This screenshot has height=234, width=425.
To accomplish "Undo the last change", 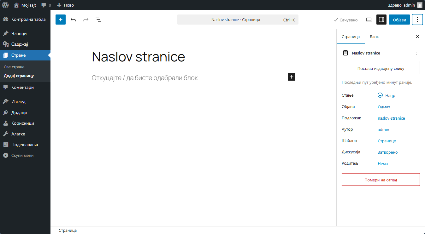I will tap(73, 19).
